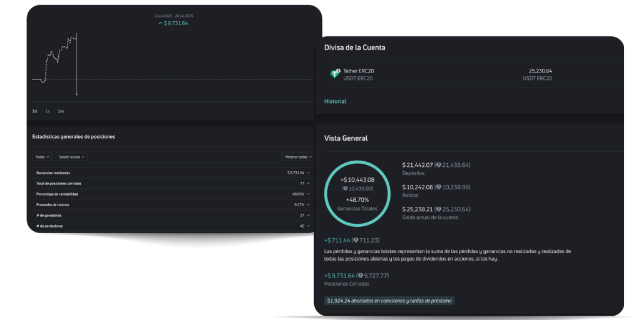Open the Todas filter dropdown
The width and height of the screenshot is (641, 320).
click(42, 157)
